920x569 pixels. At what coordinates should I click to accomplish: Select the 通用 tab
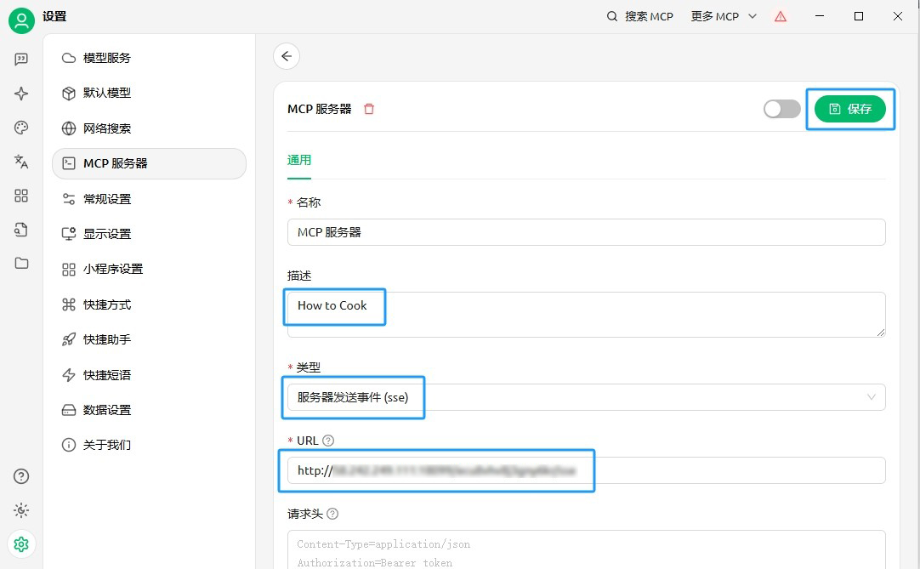(x=299, y=160)
